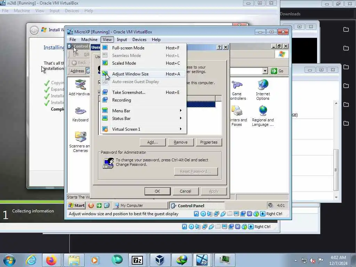The width and height of the screenshot is (356, 267).
Task: Expand the Status Bar submenu
Action: tap(143, 119)
